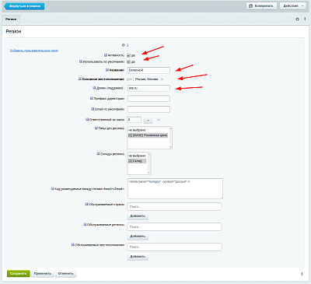Click hint icon beside Основное местоположение

pos(80,79)
